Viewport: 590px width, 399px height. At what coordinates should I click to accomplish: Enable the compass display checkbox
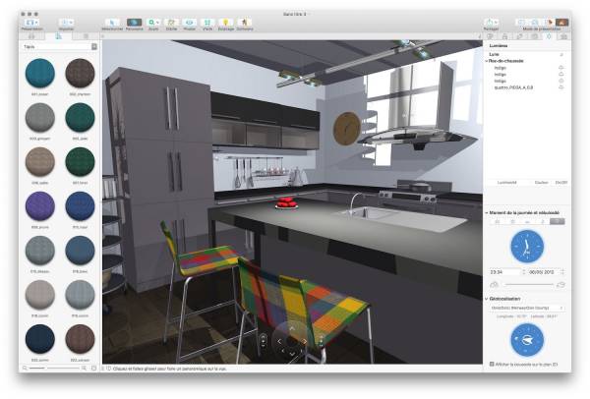pyautogui.click(x=492, y=364)
